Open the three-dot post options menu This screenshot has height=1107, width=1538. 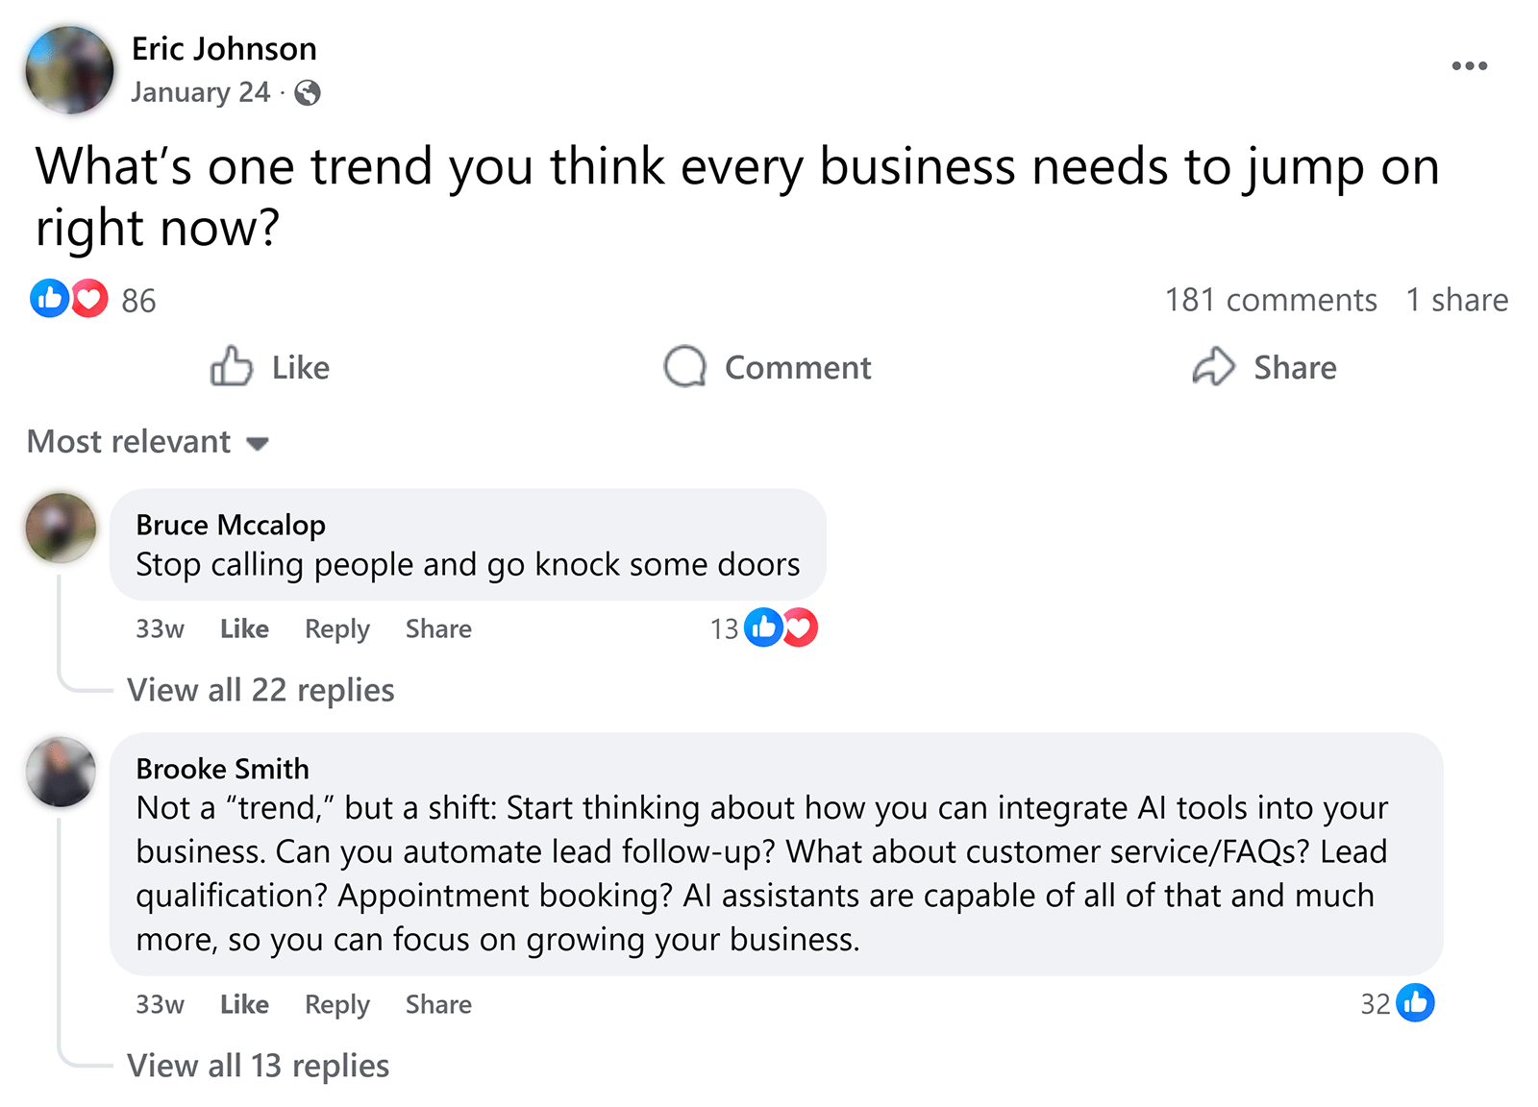tap(1470, 65)
